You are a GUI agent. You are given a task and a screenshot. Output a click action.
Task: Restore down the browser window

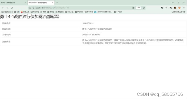(178, 3)
